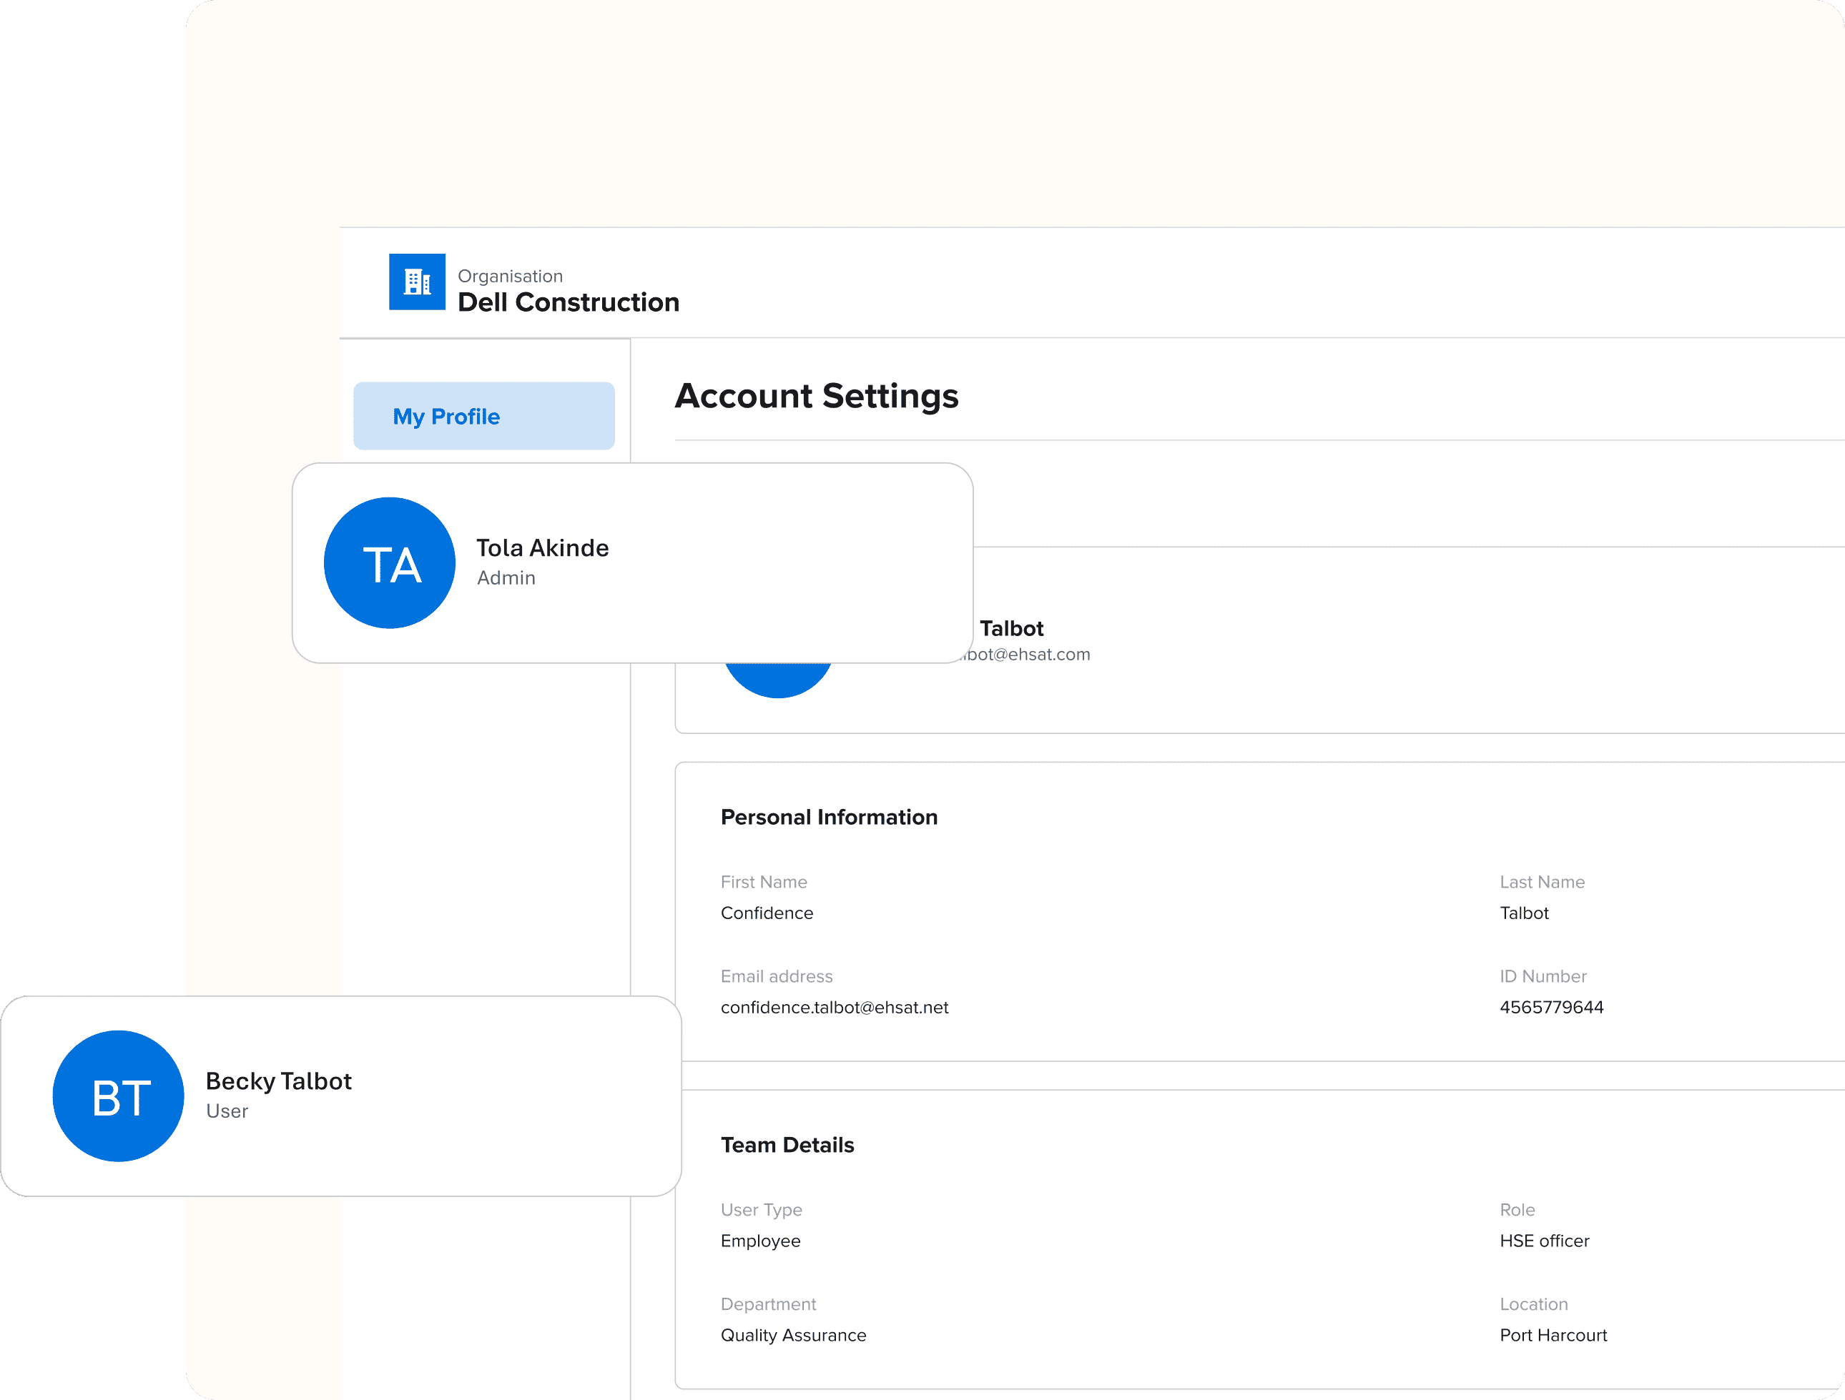Click the First Name value Confidence
The image size is (1845, 1400).
[767, 913]
